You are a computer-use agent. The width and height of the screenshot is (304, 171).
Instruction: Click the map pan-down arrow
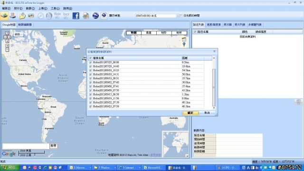[x=7, y=41]
